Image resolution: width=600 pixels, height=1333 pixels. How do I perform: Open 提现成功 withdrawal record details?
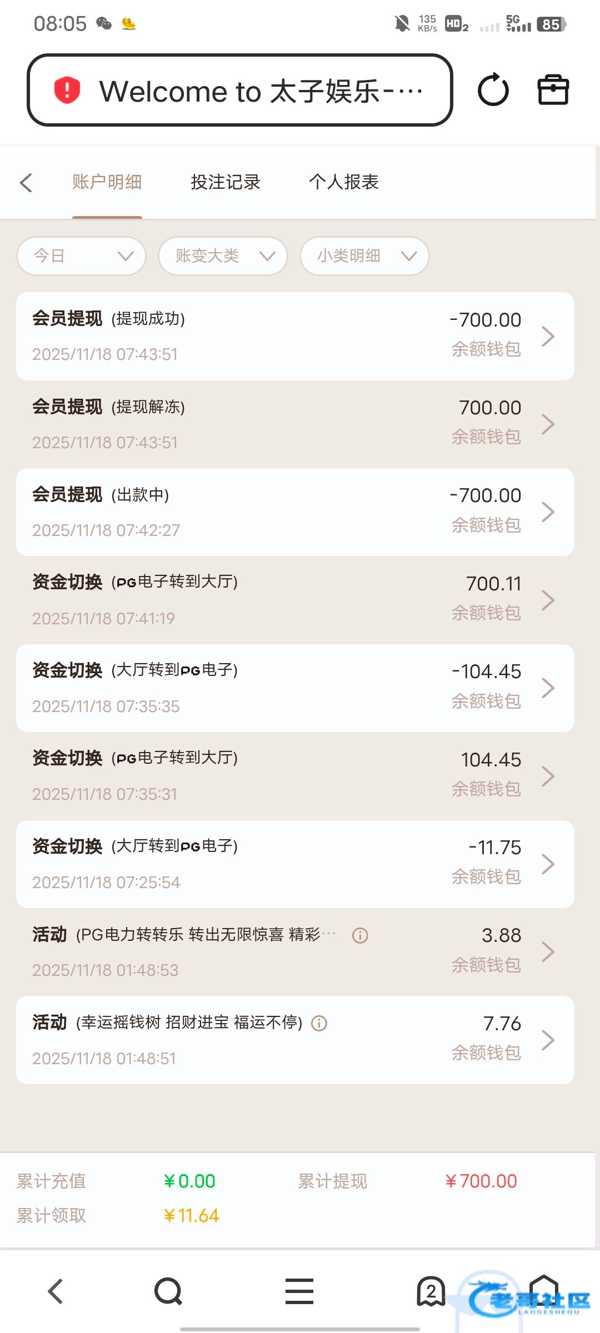(x=295, y=336)
